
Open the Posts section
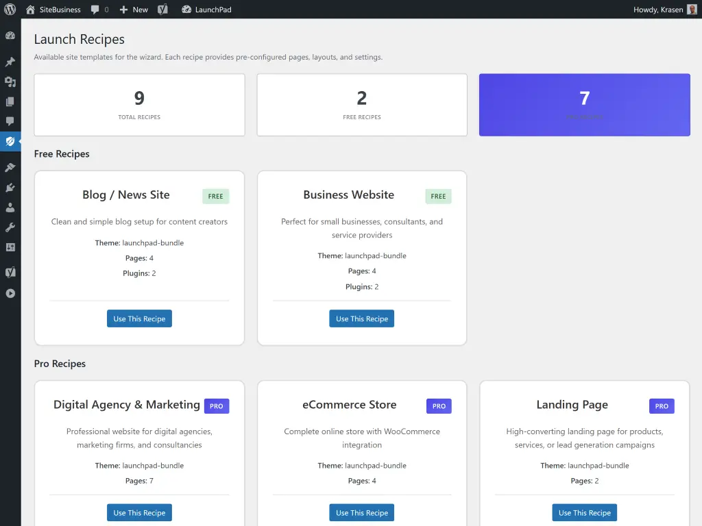click(x=10, y=62)
